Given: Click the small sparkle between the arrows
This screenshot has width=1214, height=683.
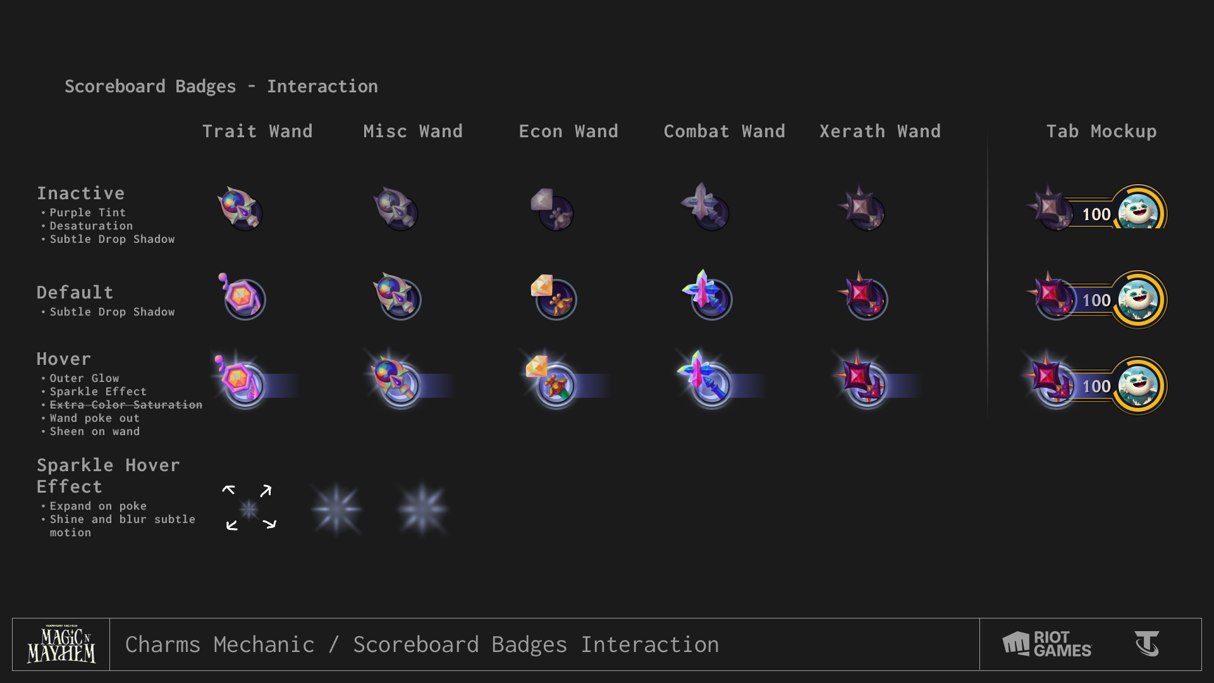Looking at the screenshot, I should [x=249, y=508].
